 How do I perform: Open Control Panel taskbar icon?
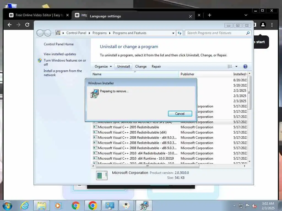[110, 206]
